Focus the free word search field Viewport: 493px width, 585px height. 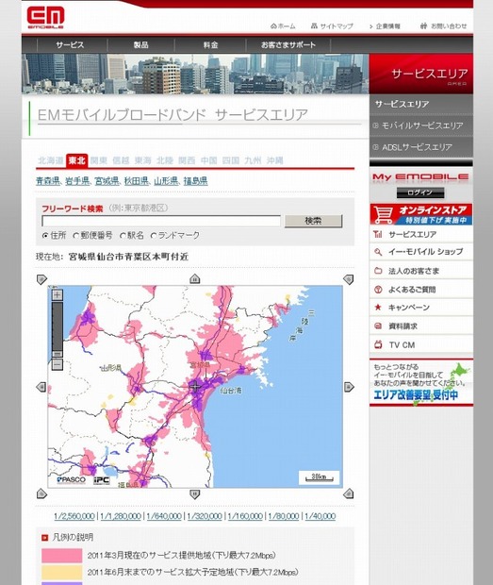click(x=161, y=221)
